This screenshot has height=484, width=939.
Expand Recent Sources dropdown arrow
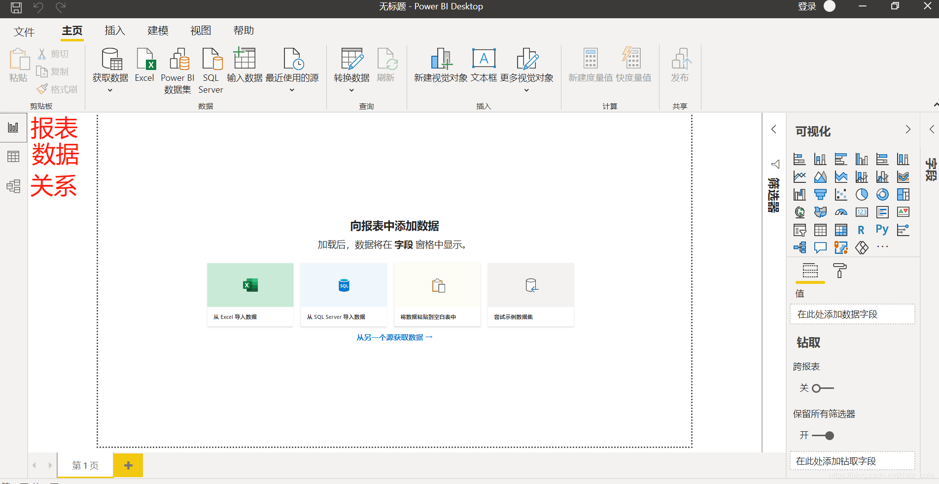click(292, 90)
